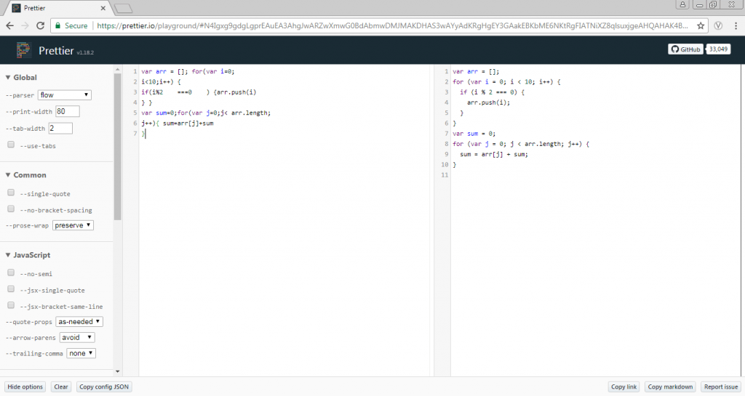
Task: Open the --quote-props as-needed dropdown
Action: tap(79, 322)
